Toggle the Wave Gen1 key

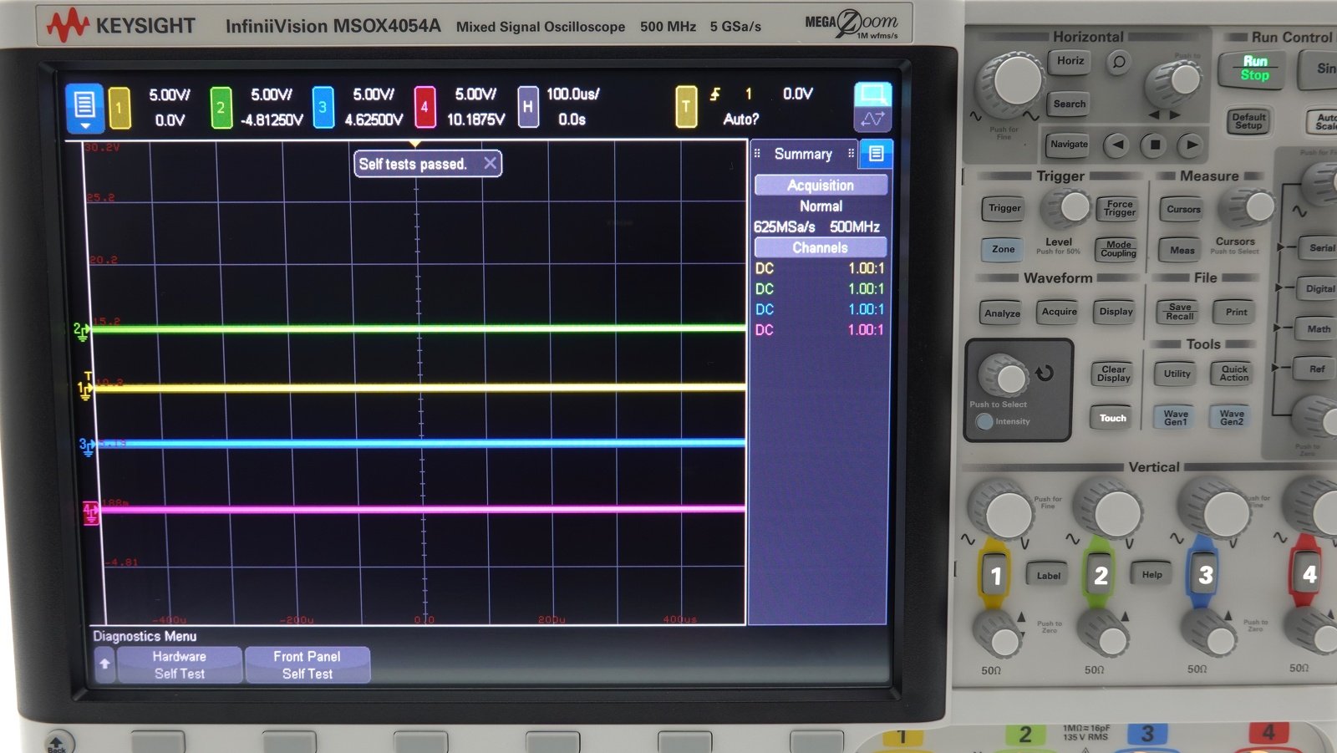point(1176,418)
